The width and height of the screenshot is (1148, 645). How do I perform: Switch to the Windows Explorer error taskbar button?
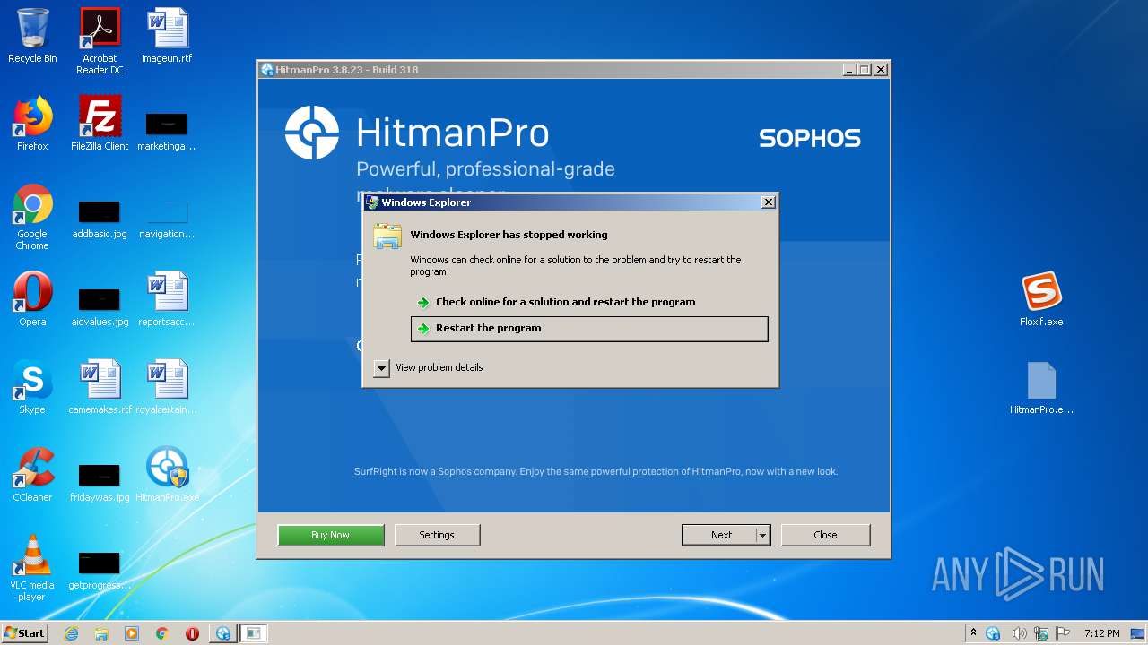(x=254, y=633)
